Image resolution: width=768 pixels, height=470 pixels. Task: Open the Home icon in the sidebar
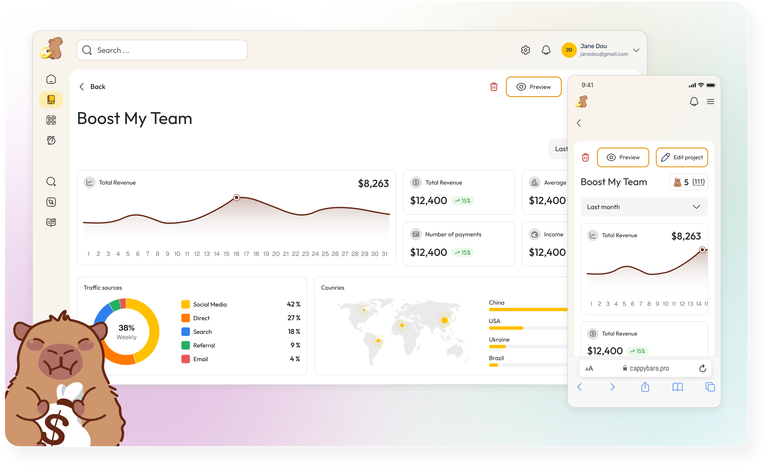[51, 79]
